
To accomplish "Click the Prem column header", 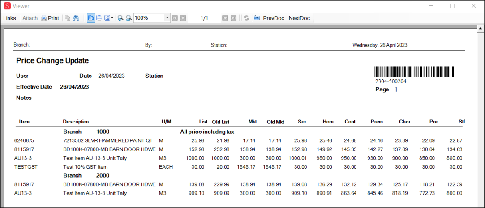I will coord(377,122).
